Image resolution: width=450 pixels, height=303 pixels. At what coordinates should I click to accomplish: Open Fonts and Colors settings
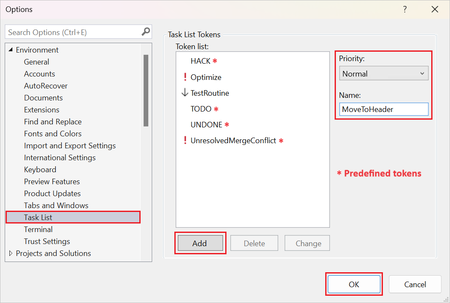(x=53, y=133)
